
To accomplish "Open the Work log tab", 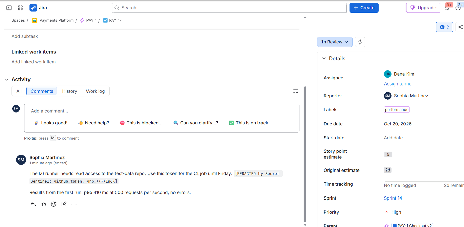I will 95,91.
